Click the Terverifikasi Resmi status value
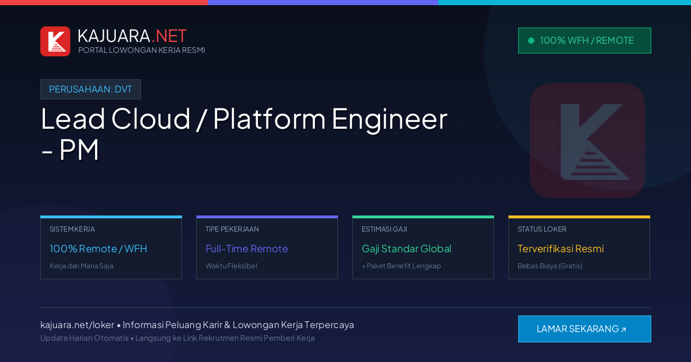The height and width of the screenshot is (362, 691). coord(561,249)
